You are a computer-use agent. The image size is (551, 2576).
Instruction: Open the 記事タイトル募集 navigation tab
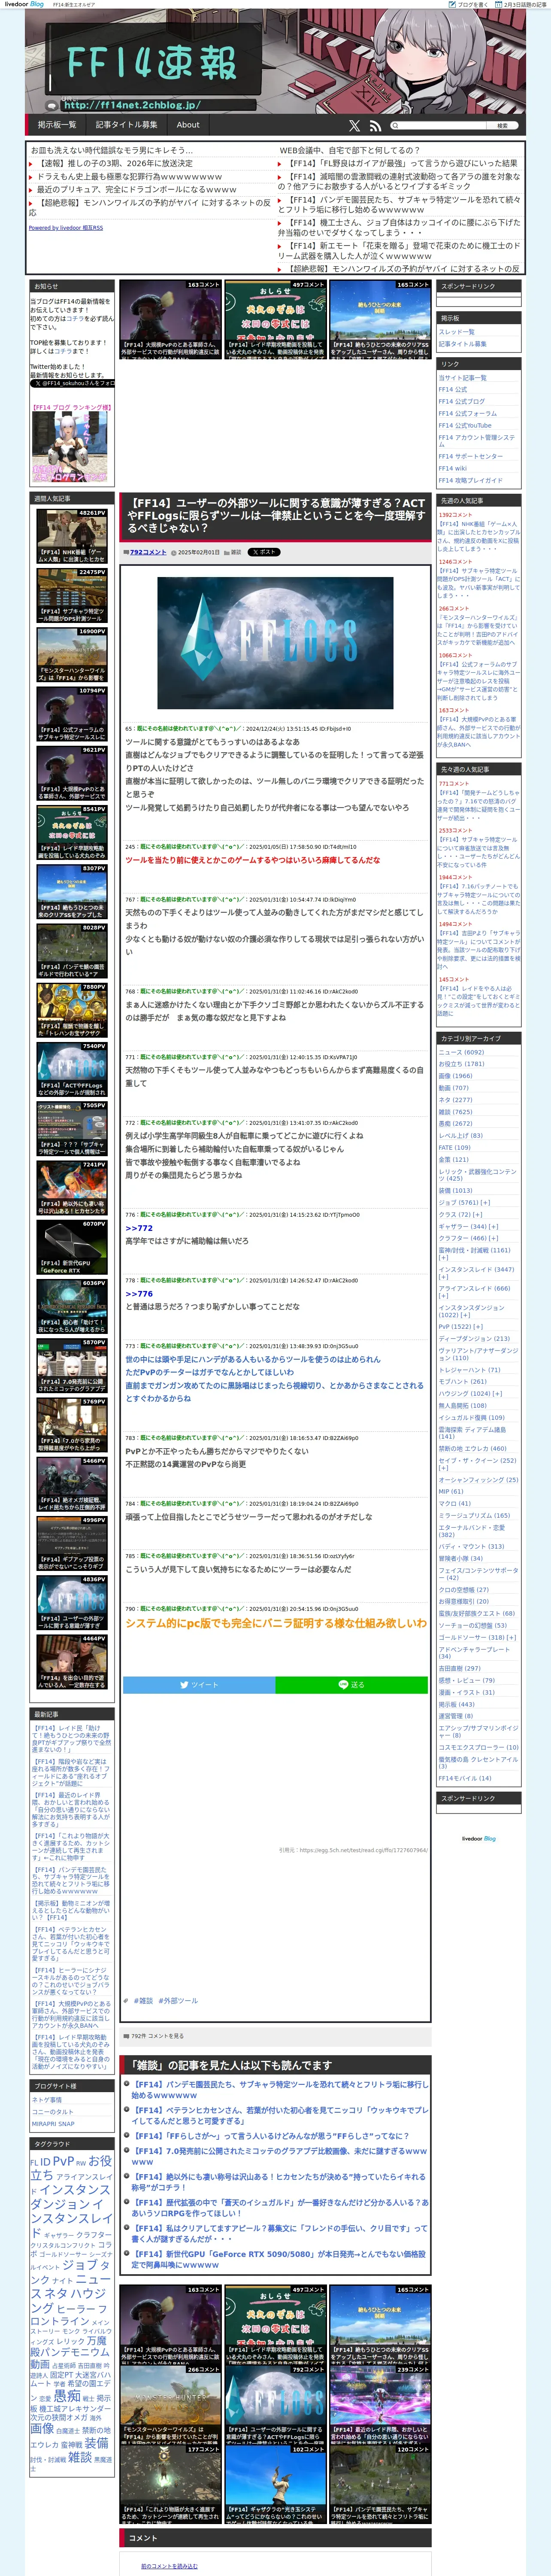point(127,125)
